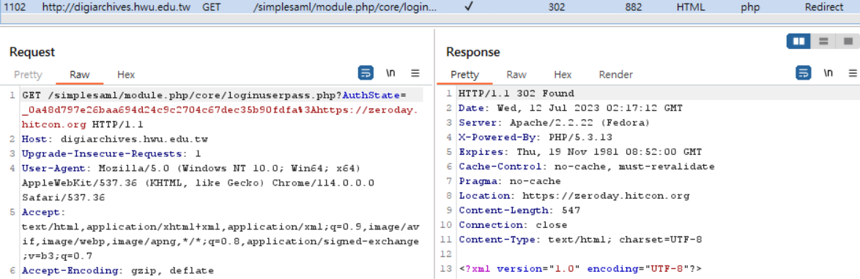Switch to Raw tab in Request
Image resolution: width=860 pixels, height=279 pixels.
point(80,75)
